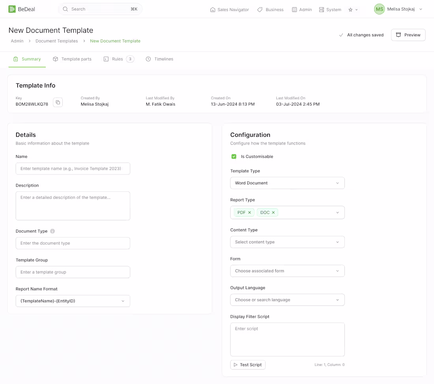The image size is (434, 384).
Task: Remove the DOC tag from Report Type
Action: 273,213
